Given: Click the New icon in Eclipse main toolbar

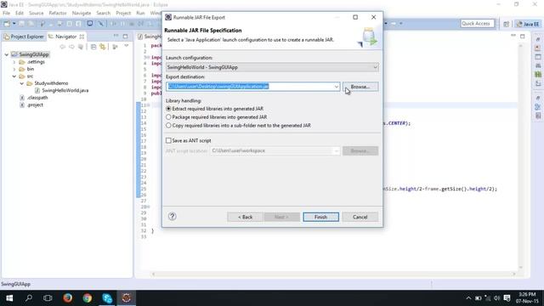Looking at the screenshot, I should pyautogui.click(x=7, y=24).
